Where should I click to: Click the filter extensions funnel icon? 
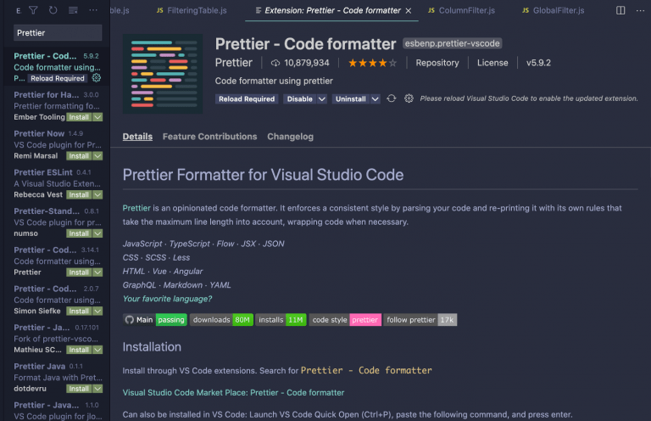(33, 10)
